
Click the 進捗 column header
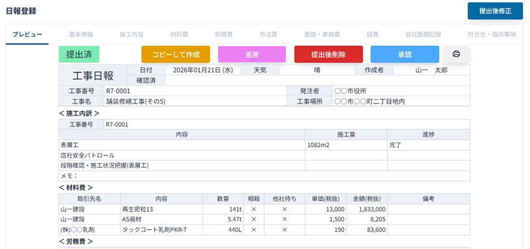pyautogui.click(x=428, y=134)
